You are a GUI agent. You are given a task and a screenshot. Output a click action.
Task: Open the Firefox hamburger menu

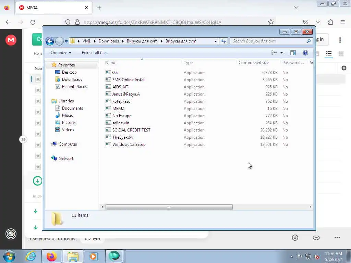343,22
